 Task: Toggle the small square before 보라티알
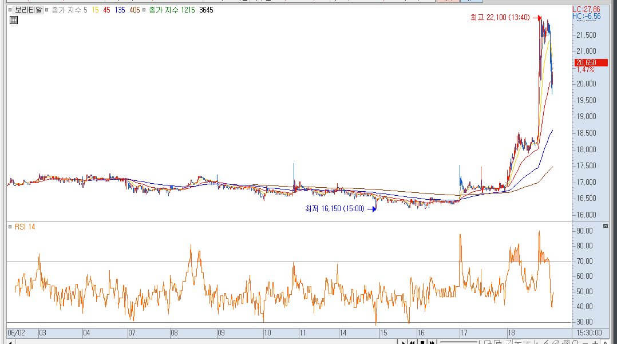pos(10,10)
